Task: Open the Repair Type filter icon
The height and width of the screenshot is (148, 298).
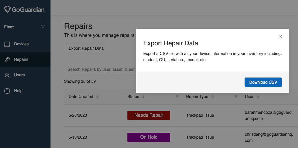Action: coord(236,97)
